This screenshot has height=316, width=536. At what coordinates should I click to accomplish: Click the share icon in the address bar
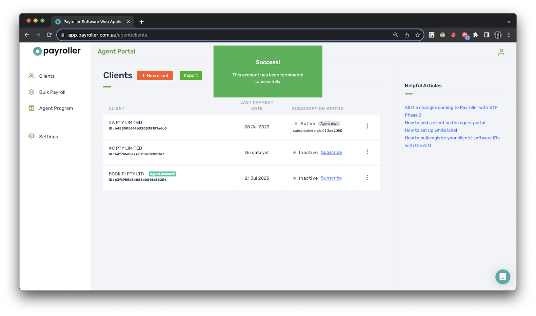pyautogui.click(x=406, y=35)
